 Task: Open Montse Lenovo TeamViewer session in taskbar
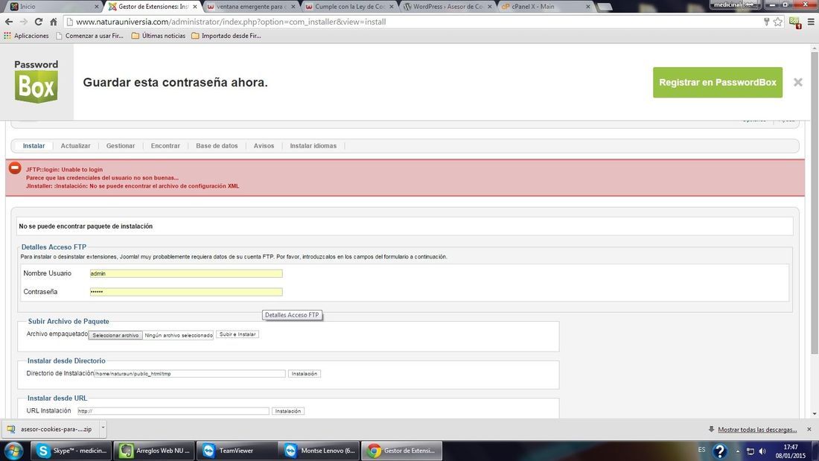[x=319, y=451]
